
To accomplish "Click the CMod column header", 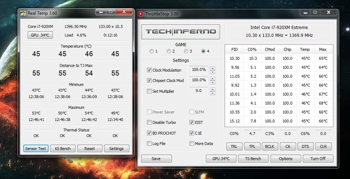I will 270,49.
